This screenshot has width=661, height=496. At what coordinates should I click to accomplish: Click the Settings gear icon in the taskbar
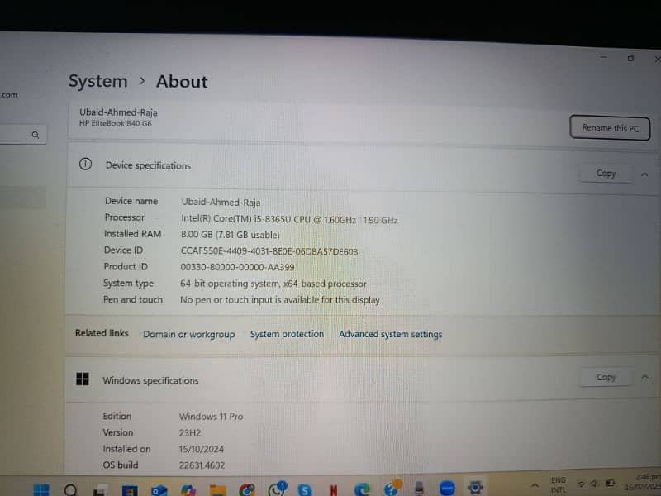click(x=474, y=488)
